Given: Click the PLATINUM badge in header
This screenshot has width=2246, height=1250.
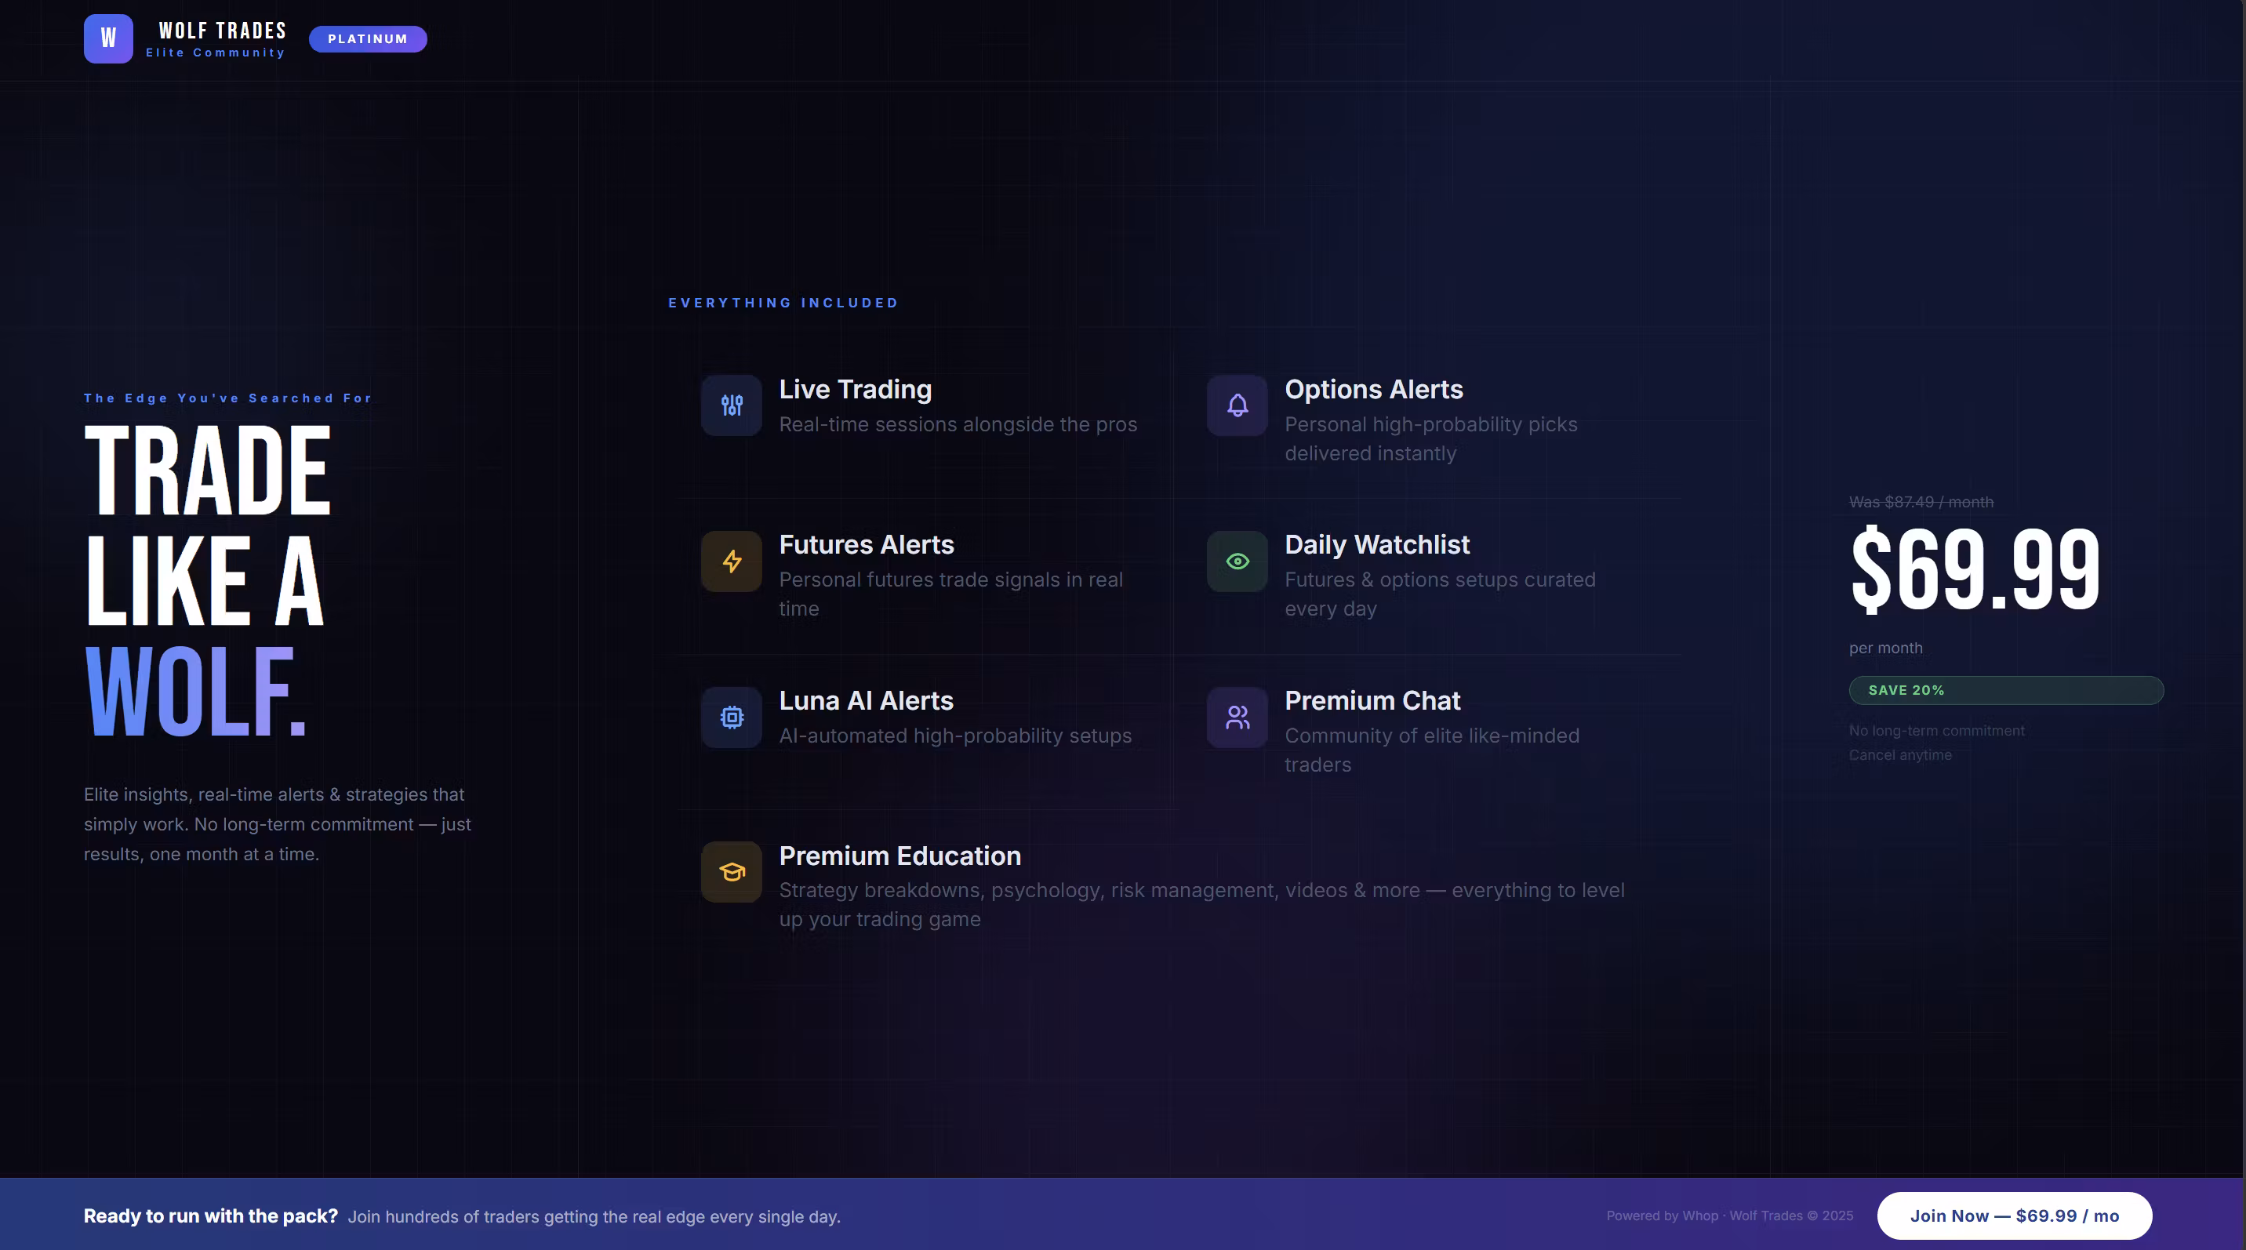Looking at the screenshot, I should (368, 39).
